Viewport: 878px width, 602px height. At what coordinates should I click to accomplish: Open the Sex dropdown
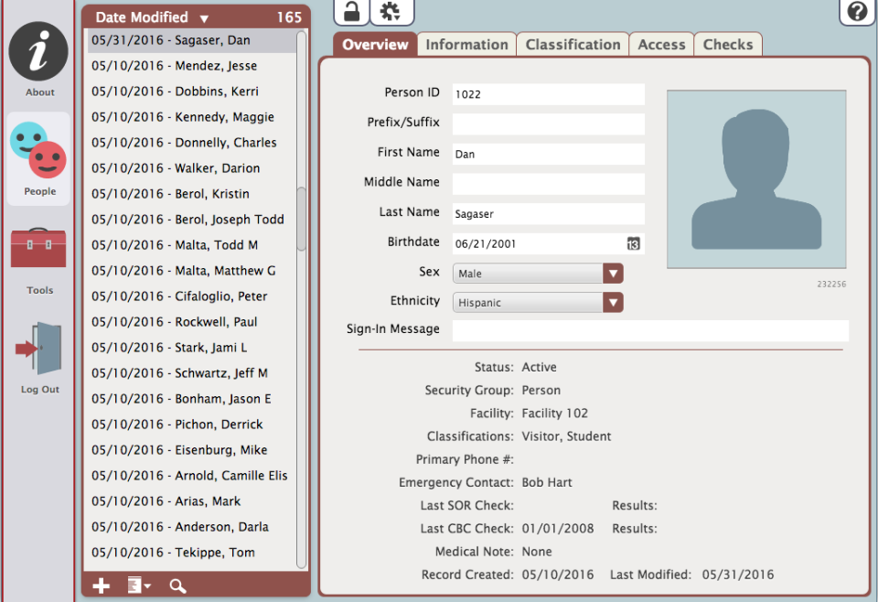tap(613, 273)
